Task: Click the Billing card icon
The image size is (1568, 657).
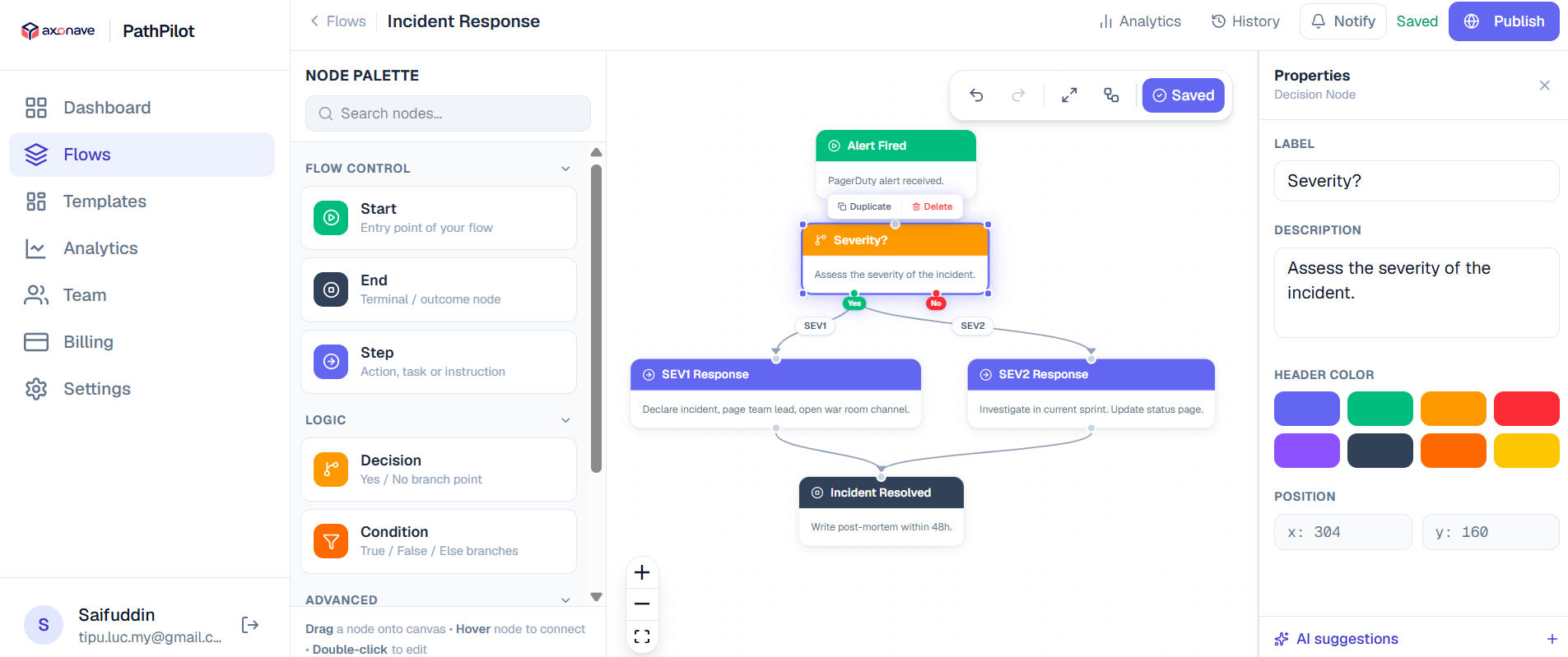Action: tap(36, 342)
